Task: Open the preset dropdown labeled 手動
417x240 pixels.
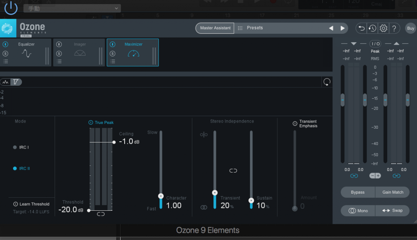Action: pos(72,9)
